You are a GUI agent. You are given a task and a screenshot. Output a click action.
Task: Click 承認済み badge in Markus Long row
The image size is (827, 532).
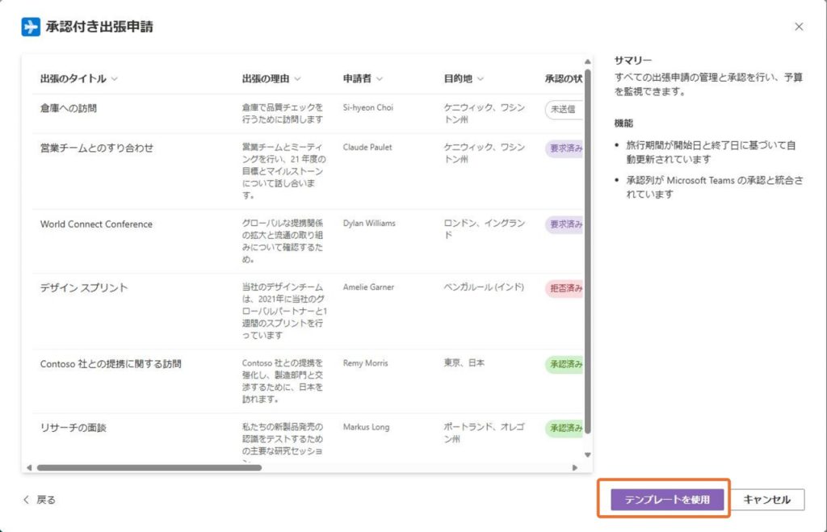tap(564, 428)
